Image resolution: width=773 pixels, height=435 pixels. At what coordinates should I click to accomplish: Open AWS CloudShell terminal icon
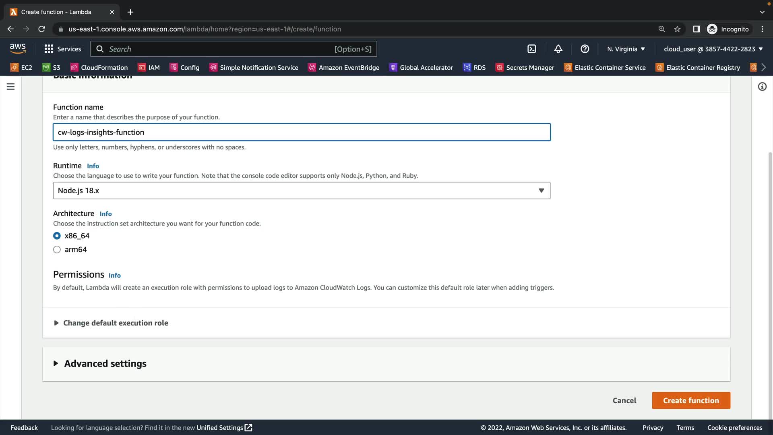[531, 49]
